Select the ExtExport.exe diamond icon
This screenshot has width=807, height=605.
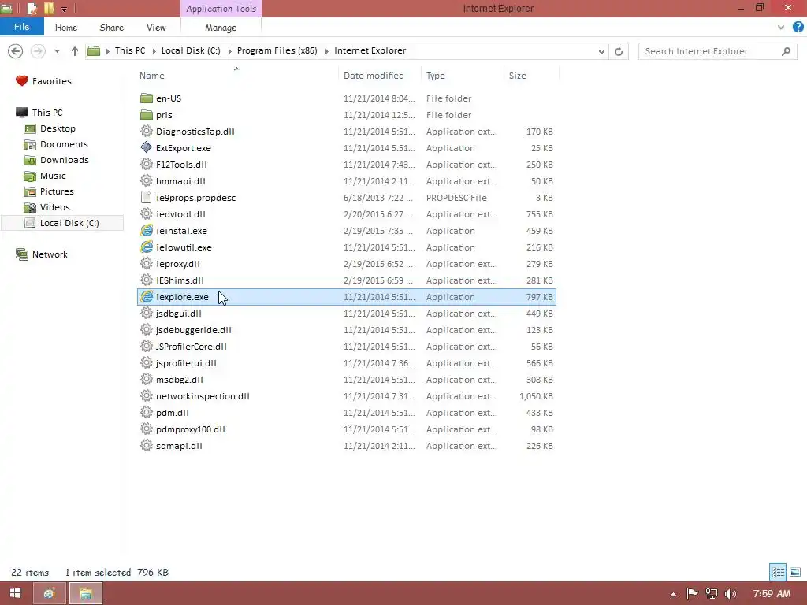pyautogui.click(x=147, y=147)
